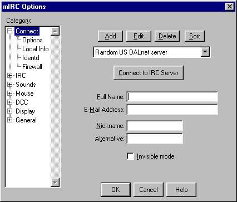The height and width of the screenshot is (202, 237).
Task: Expand the Display category
Action: [x=10, y=111]
